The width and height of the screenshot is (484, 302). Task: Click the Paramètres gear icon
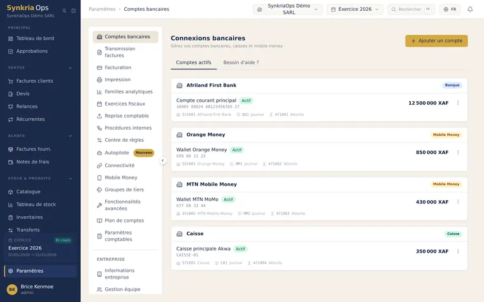[10, 271]
